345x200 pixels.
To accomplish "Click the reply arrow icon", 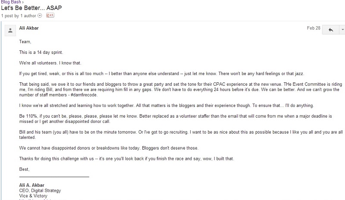I will tap(330, 30).
